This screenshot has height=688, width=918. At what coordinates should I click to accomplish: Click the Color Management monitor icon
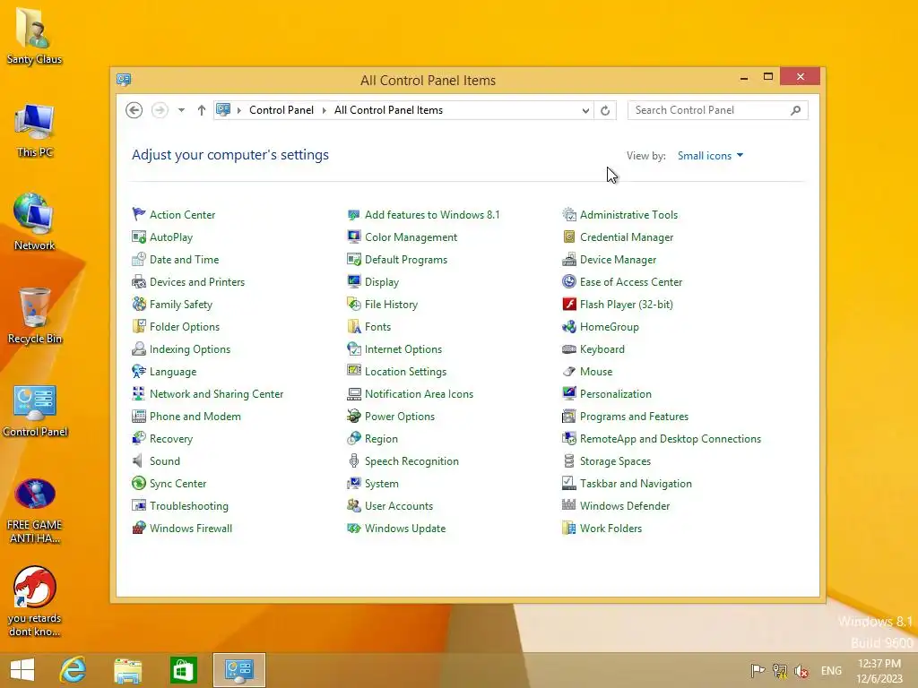coord(353,236)
